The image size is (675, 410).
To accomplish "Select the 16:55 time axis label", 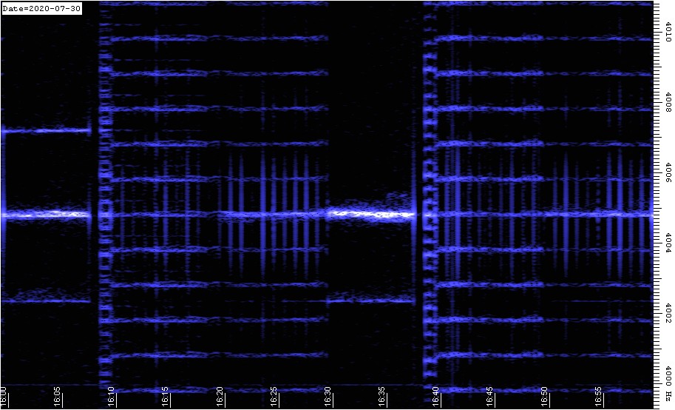I will click(x=598, y=397).
